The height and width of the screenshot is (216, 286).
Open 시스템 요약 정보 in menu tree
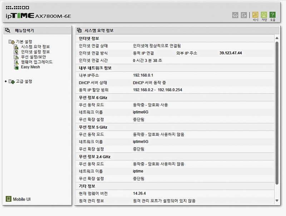click(35, 47)
